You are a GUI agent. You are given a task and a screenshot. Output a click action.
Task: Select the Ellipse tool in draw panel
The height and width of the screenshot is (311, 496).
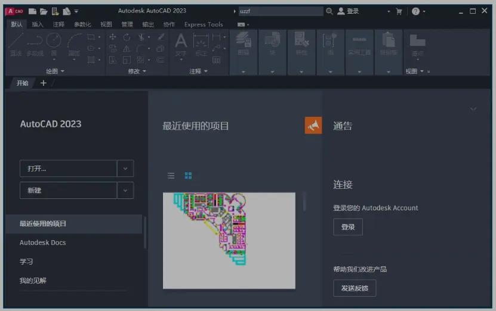click(91, 48)
